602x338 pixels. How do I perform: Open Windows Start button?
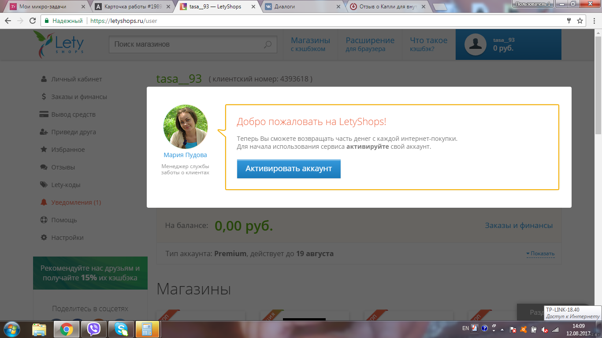click(x=11, y=329)
